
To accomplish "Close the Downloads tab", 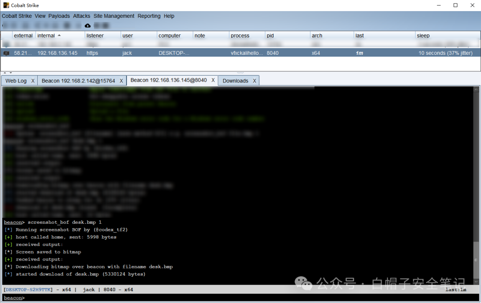I will [x=254, y=81].
